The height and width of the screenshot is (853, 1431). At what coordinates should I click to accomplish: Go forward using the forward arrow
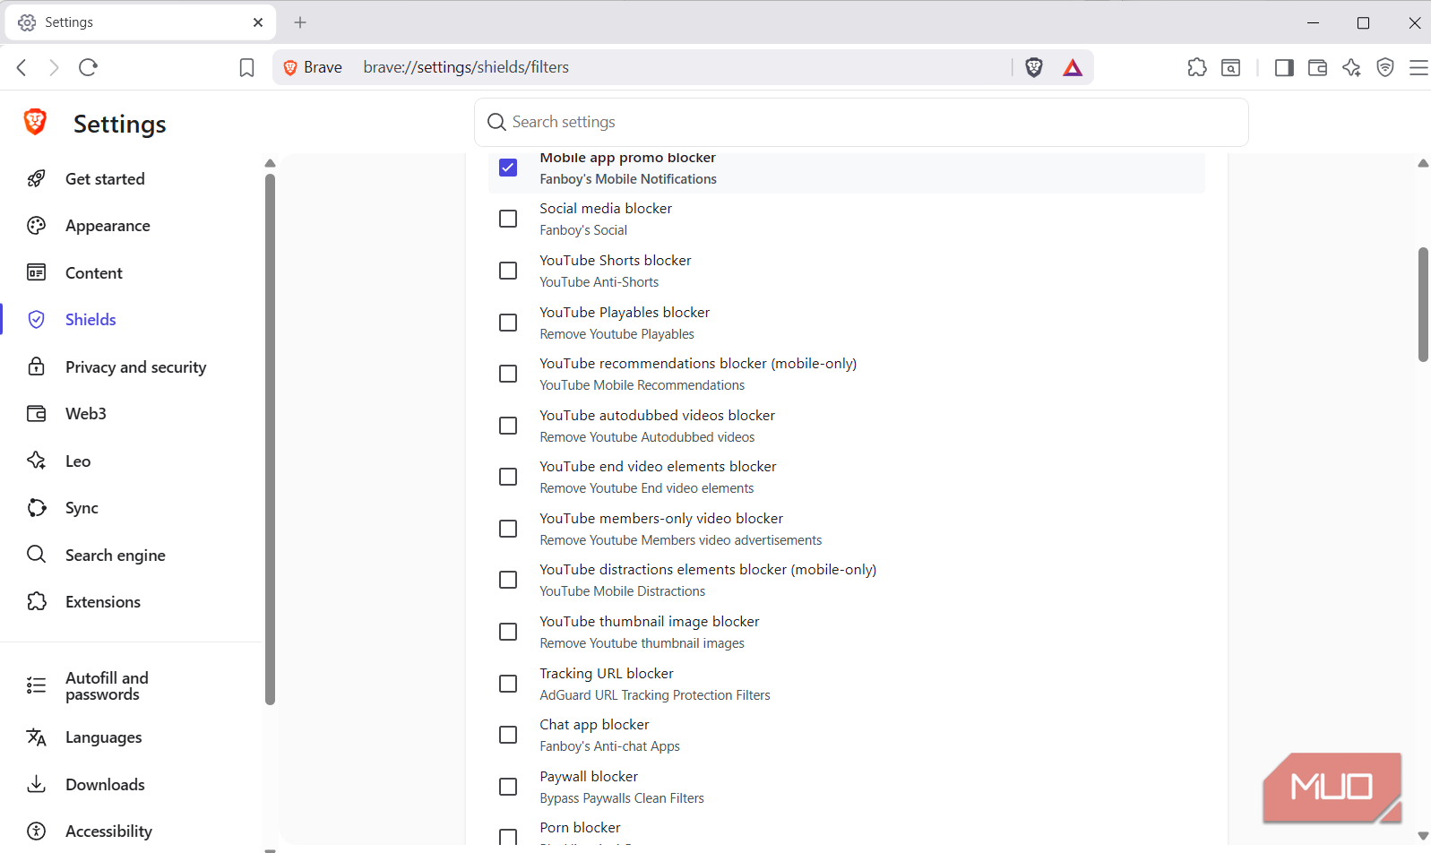click(54, 67)
